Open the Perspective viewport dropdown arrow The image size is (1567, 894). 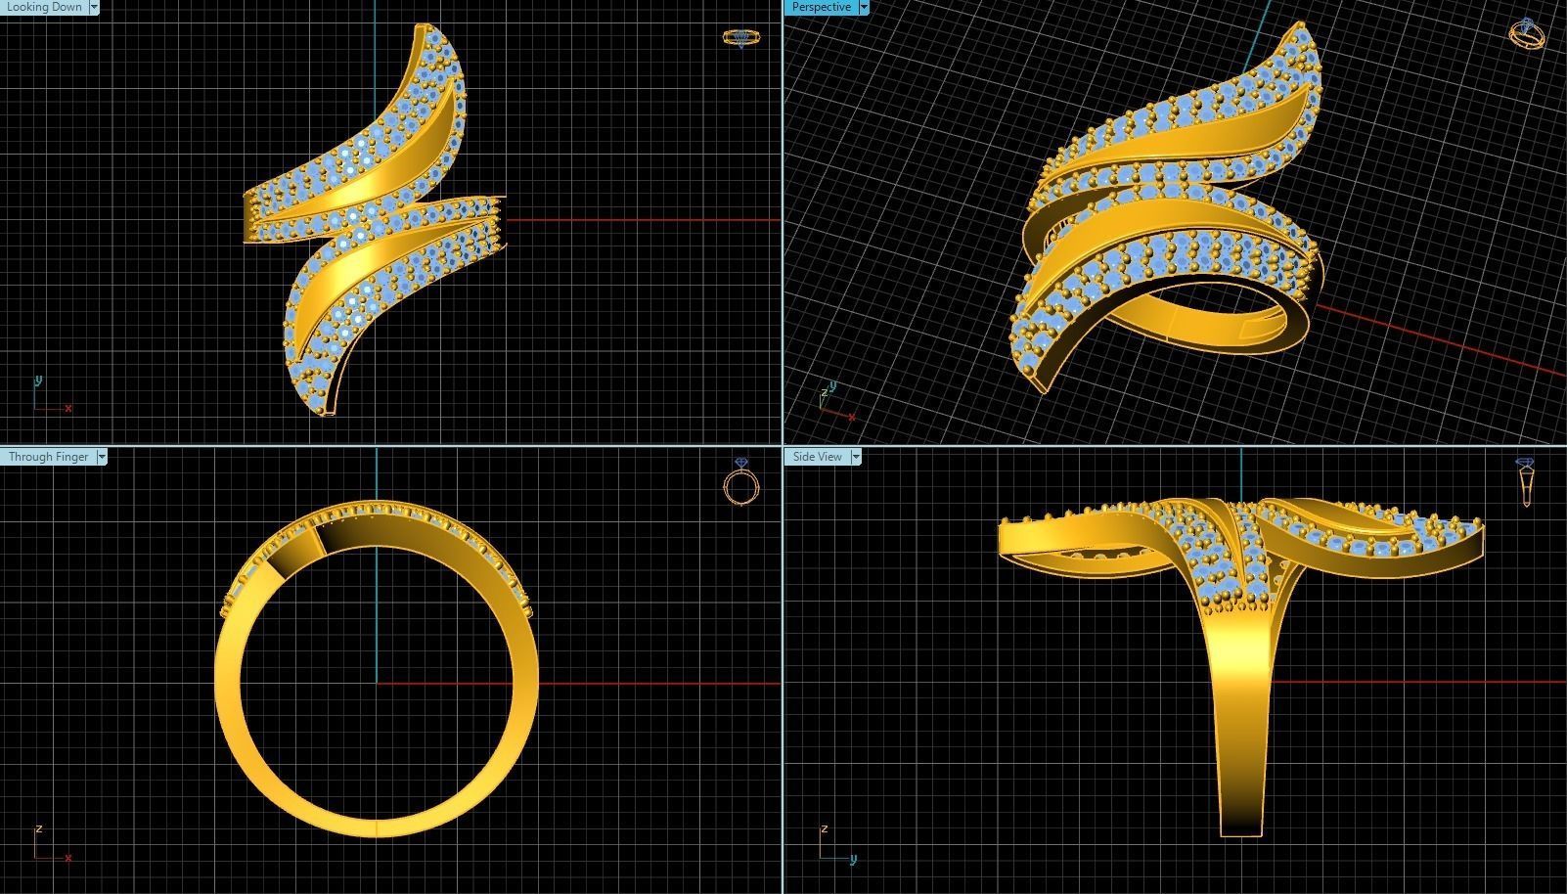(864, 7)
